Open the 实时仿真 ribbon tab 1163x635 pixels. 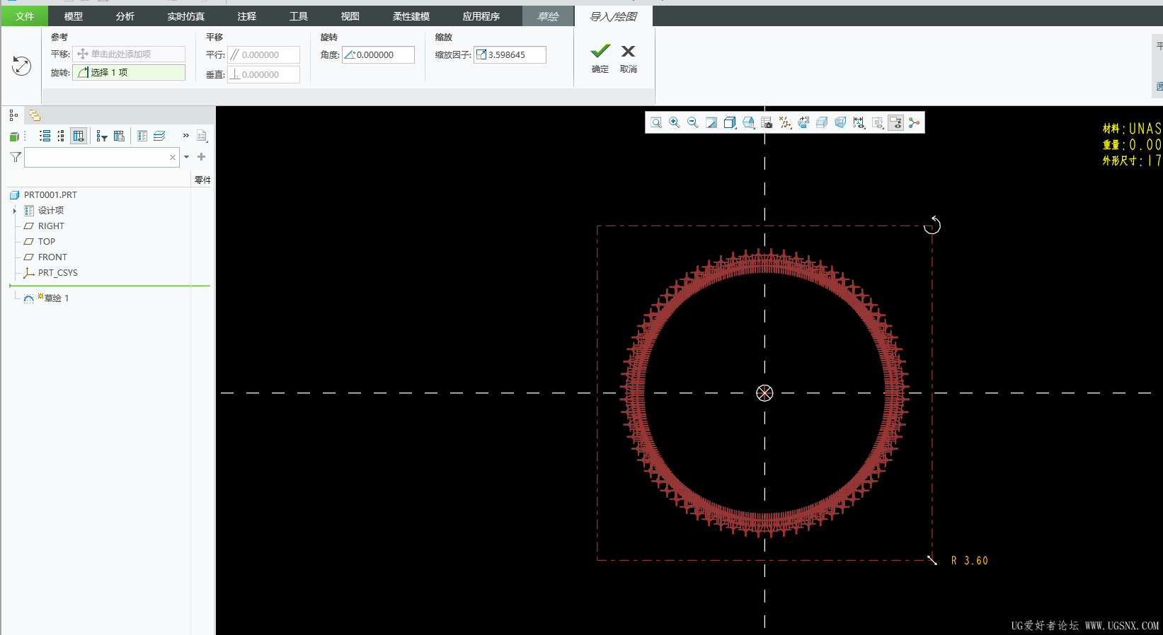coord(186,16)
